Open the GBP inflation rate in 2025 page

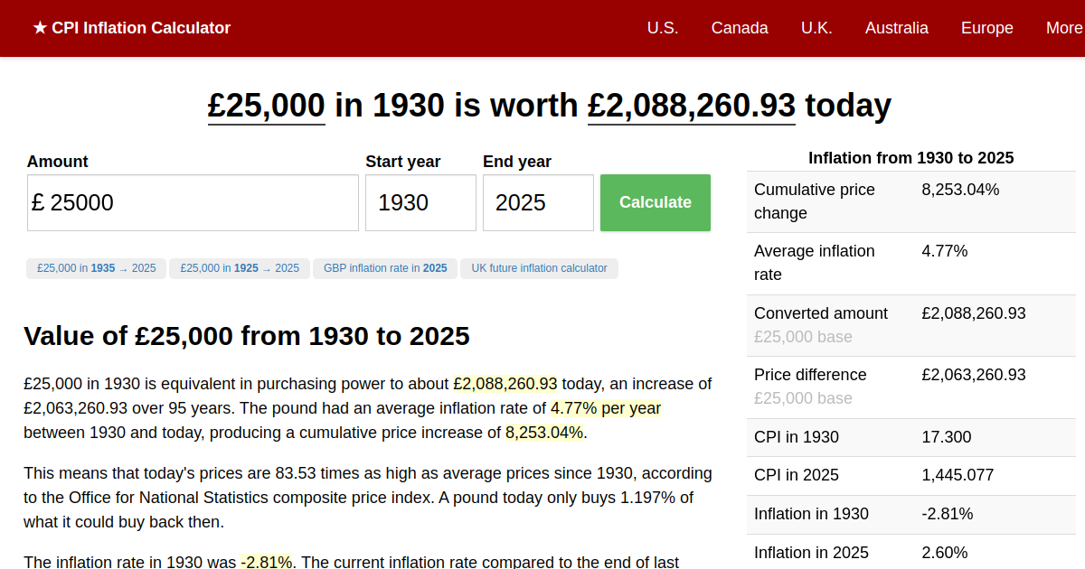(x=384, y=268)
